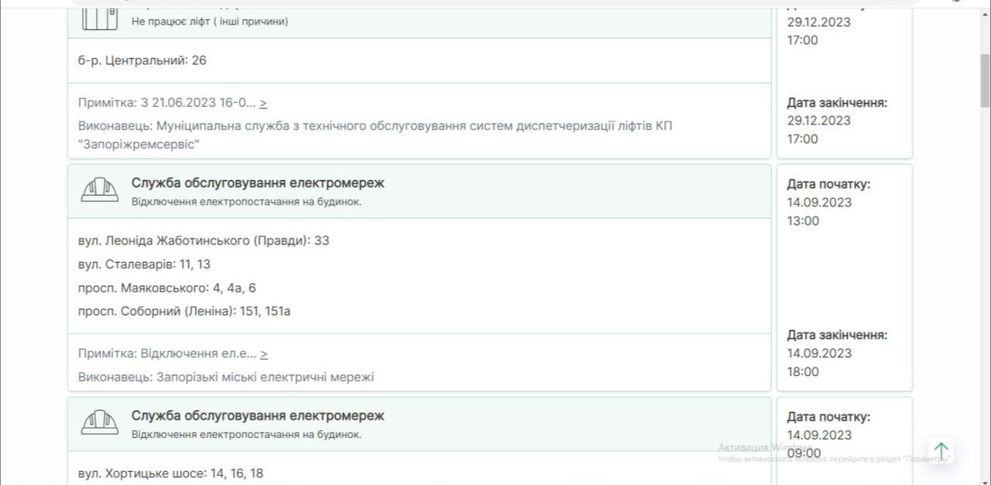Select the просп. Соборний (Леніна): 151, 151а address
991x485 pixels.
click(184, 312)
